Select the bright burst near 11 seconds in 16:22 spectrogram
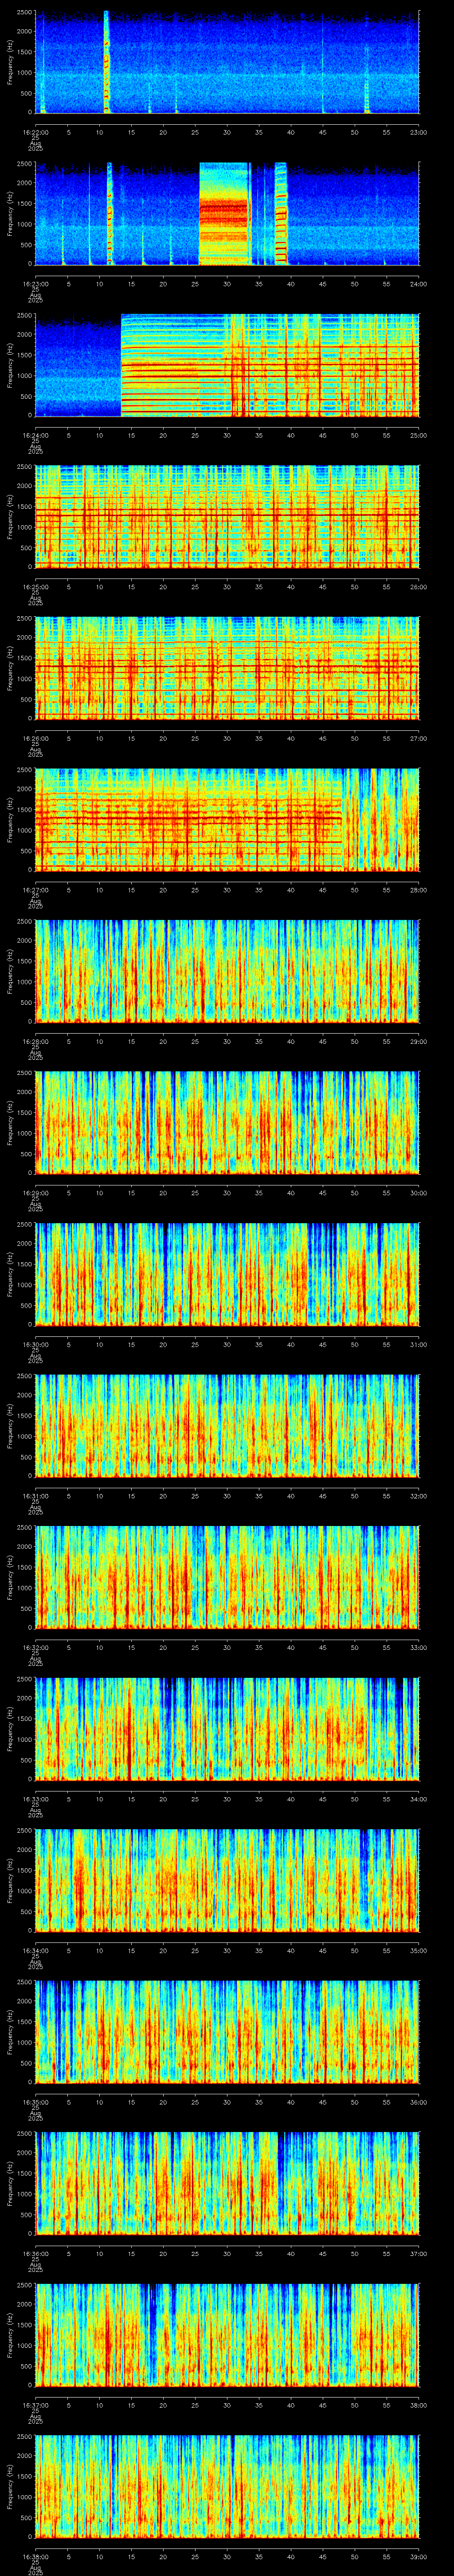 106,62
